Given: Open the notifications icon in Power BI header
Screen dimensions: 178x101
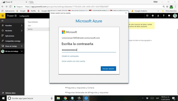Looking at the screenshot, I should 147,16.
